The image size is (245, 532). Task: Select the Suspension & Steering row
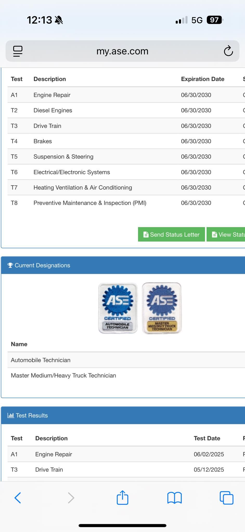126,157
